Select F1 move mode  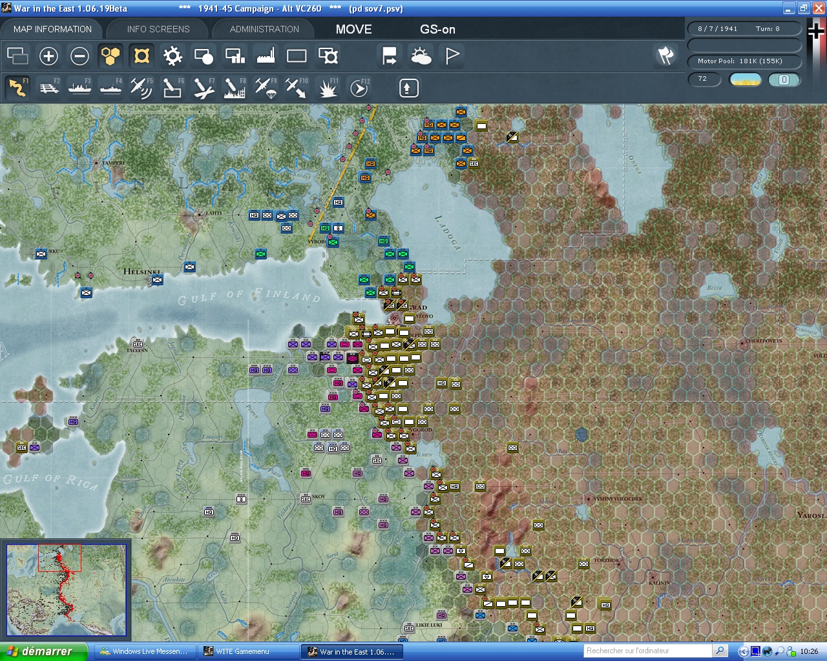(17, 88)
